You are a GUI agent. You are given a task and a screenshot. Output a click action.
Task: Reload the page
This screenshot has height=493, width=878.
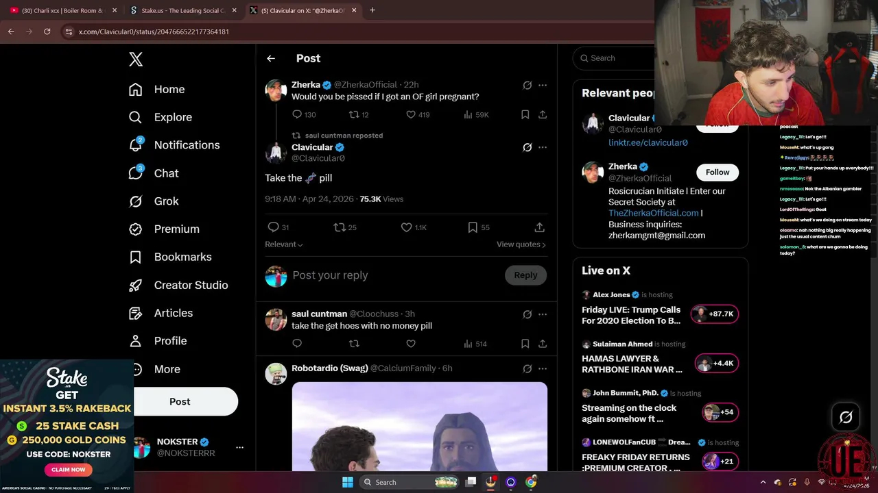[x=47, y=31]
